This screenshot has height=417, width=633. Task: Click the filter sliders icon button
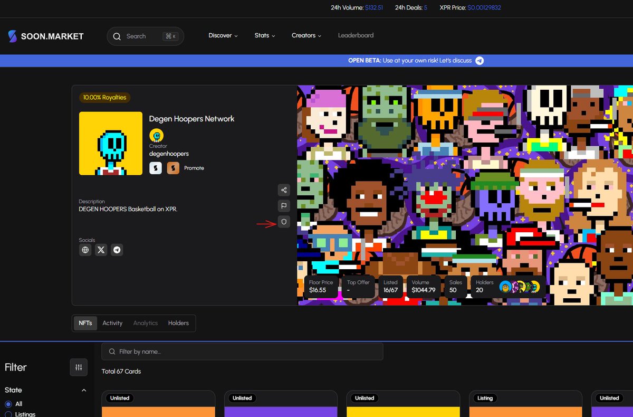[79, 367]
